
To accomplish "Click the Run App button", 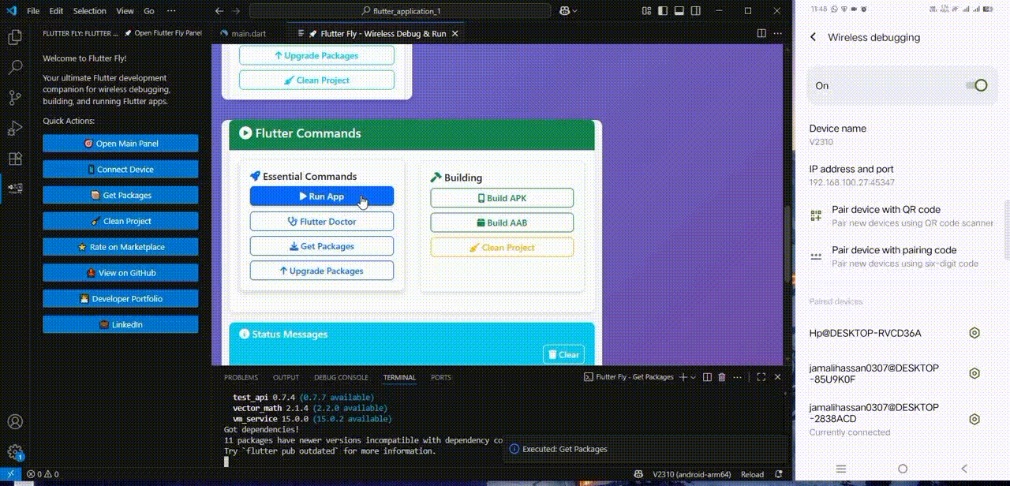I will click(x=322, y=196).
